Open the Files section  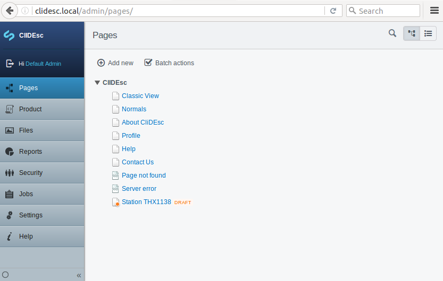[26, 130]
